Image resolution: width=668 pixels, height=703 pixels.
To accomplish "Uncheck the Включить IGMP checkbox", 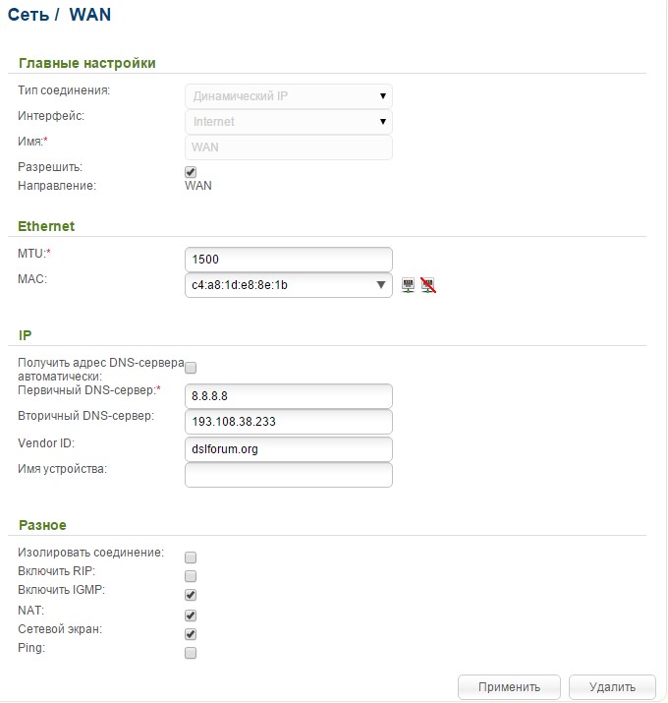I will click(x=191, y=594).
